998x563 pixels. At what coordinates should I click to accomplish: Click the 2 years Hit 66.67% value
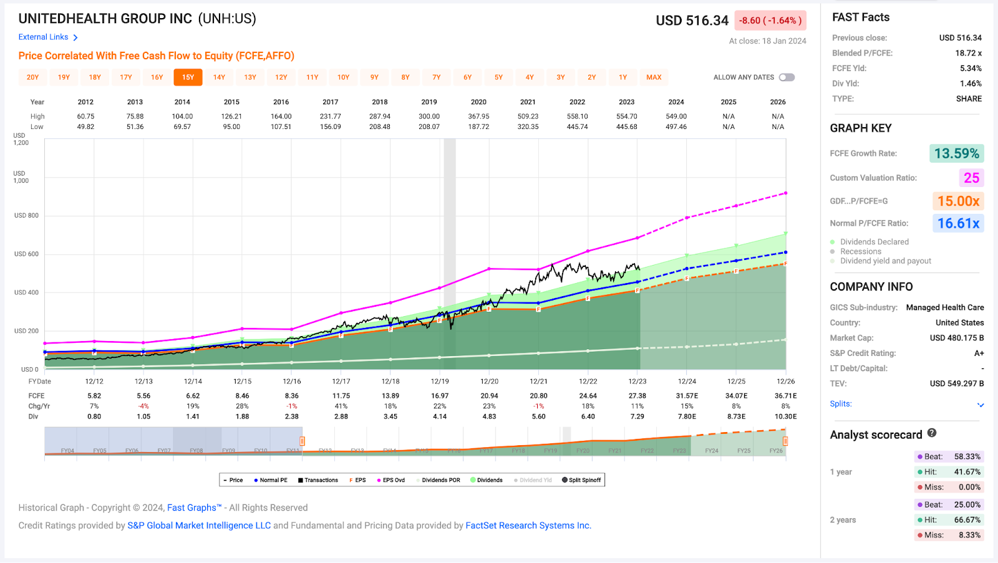967,520
